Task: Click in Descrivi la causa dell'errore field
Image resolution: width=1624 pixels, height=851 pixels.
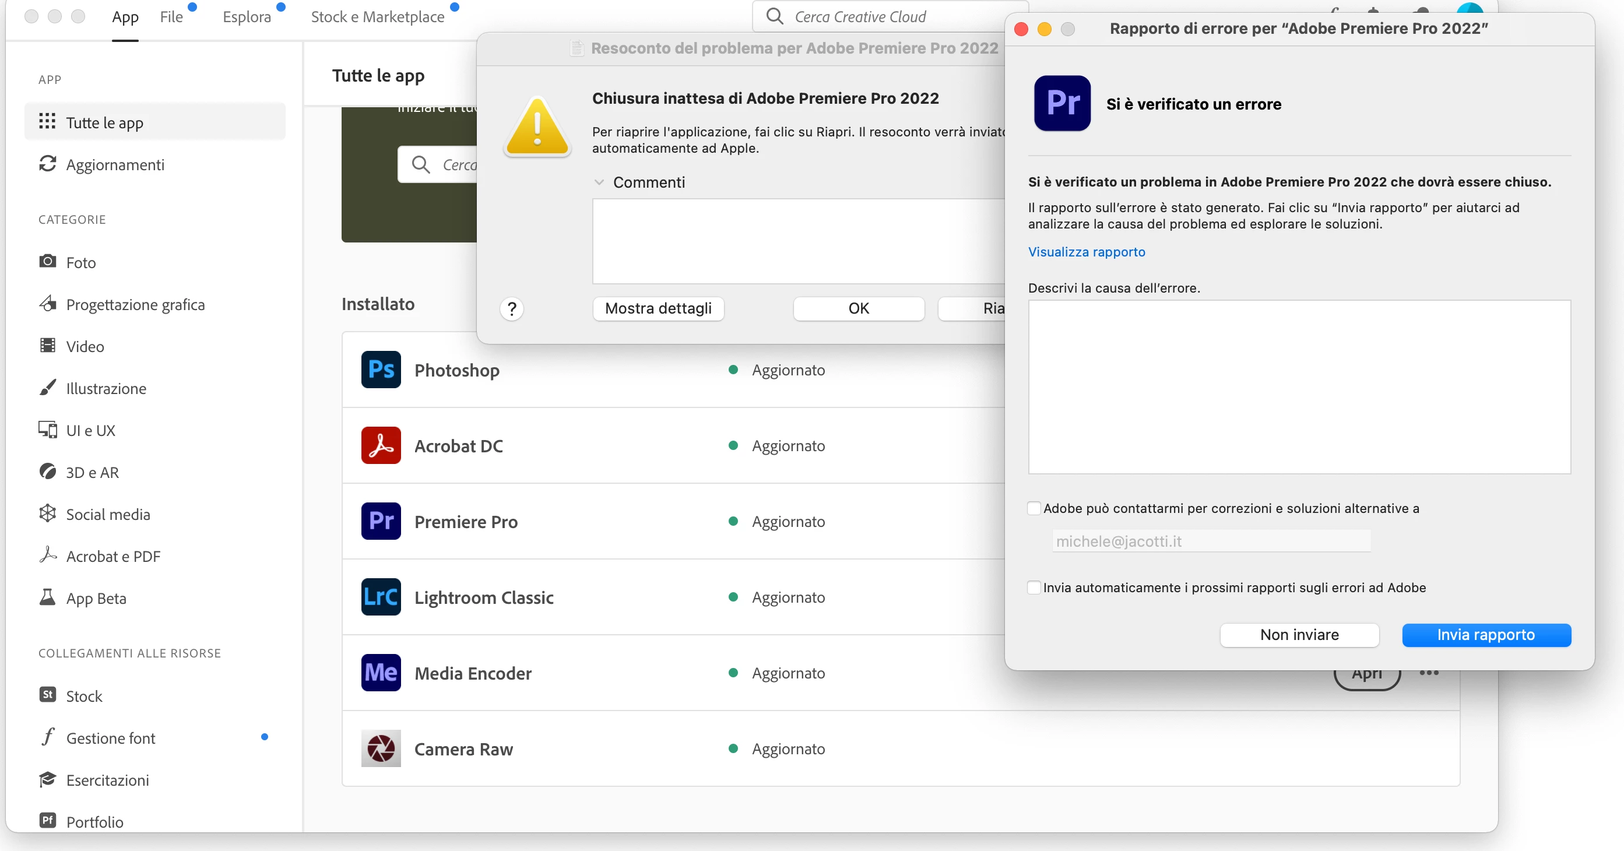Action: coord(1299,386)
